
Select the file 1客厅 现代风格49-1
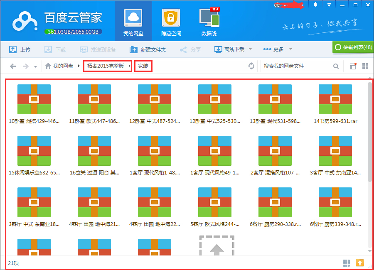[215, 155]
